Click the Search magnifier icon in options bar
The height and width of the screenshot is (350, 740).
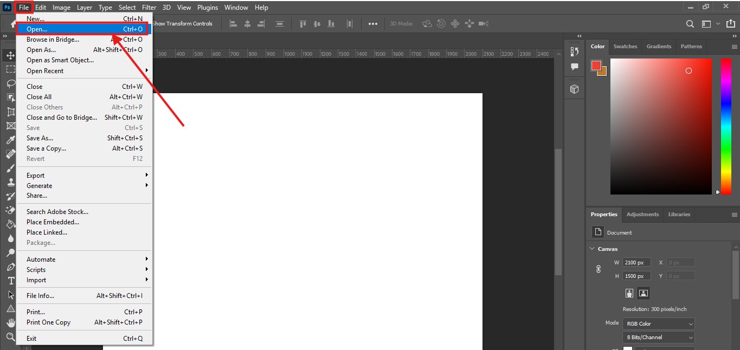pyautogui.click(x=690, y=24)
